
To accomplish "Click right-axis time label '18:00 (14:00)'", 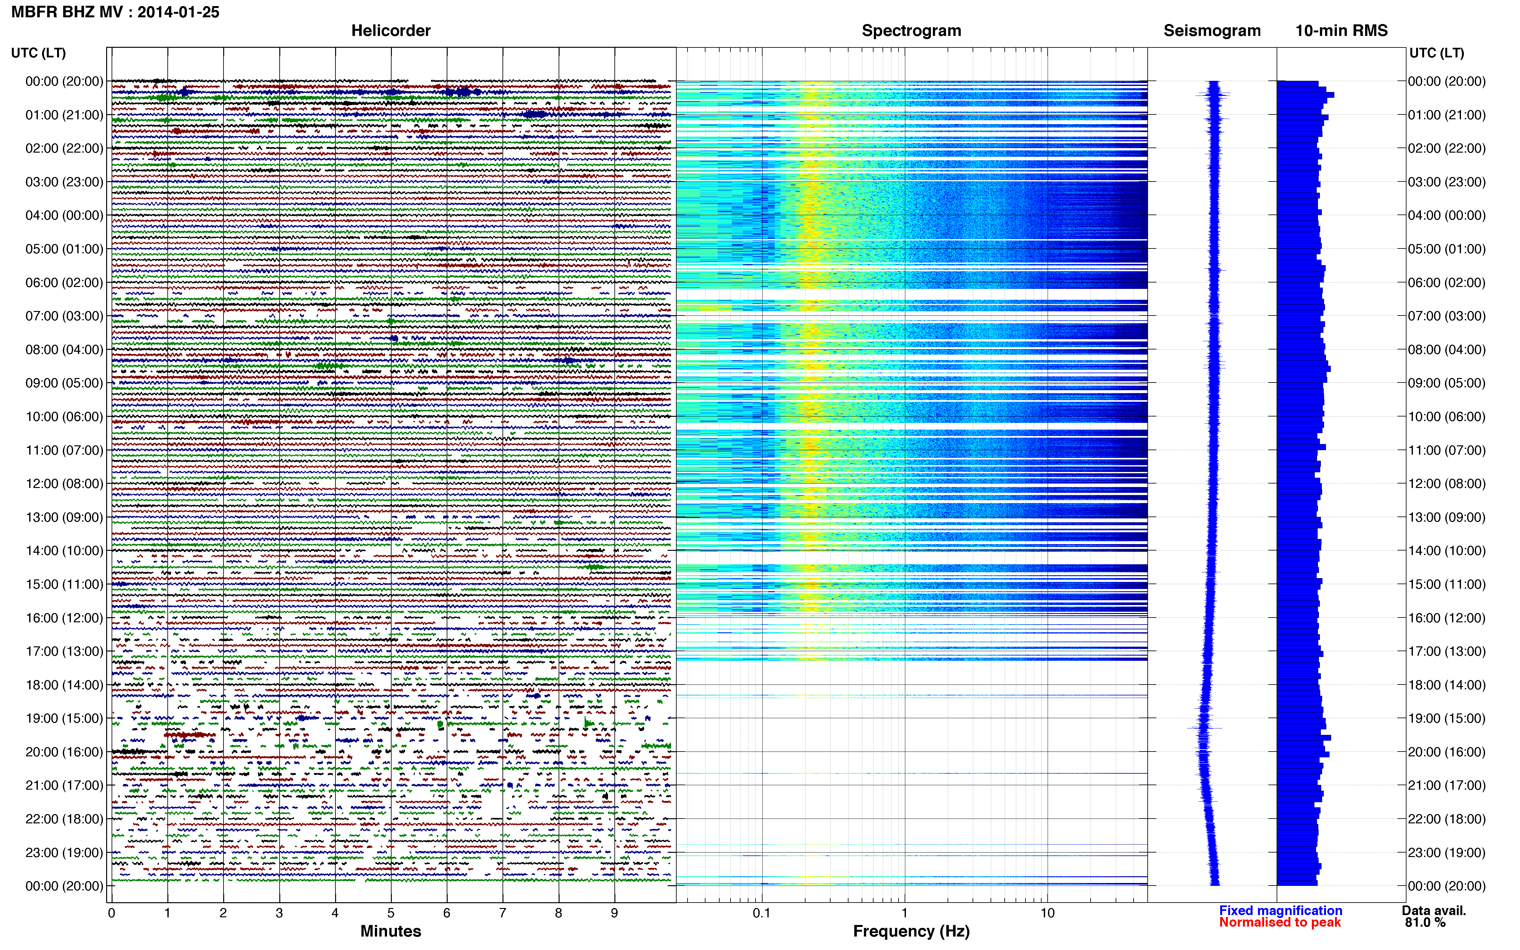I will [x=1447, y=685].
